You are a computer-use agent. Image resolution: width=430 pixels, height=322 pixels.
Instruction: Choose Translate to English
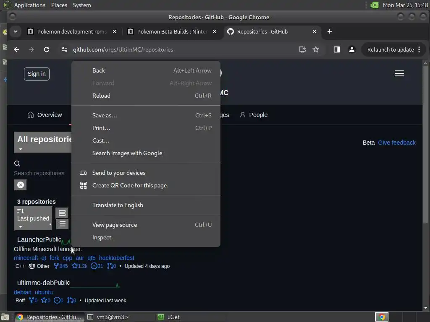[x=146, y=205]
